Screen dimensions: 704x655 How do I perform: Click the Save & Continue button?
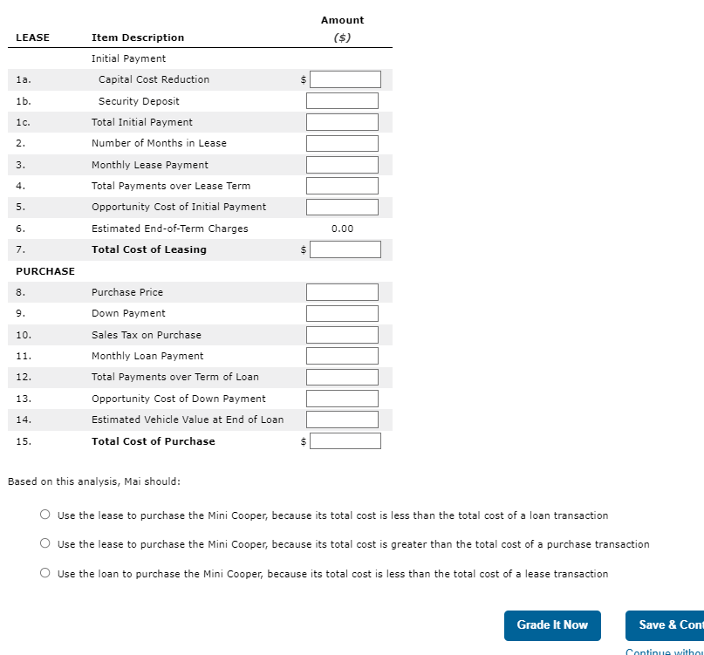tap(665, 625)
